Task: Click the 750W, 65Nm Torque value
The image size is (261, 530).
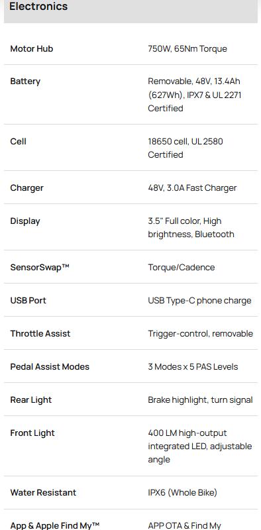Action: (x=187, y=48)
